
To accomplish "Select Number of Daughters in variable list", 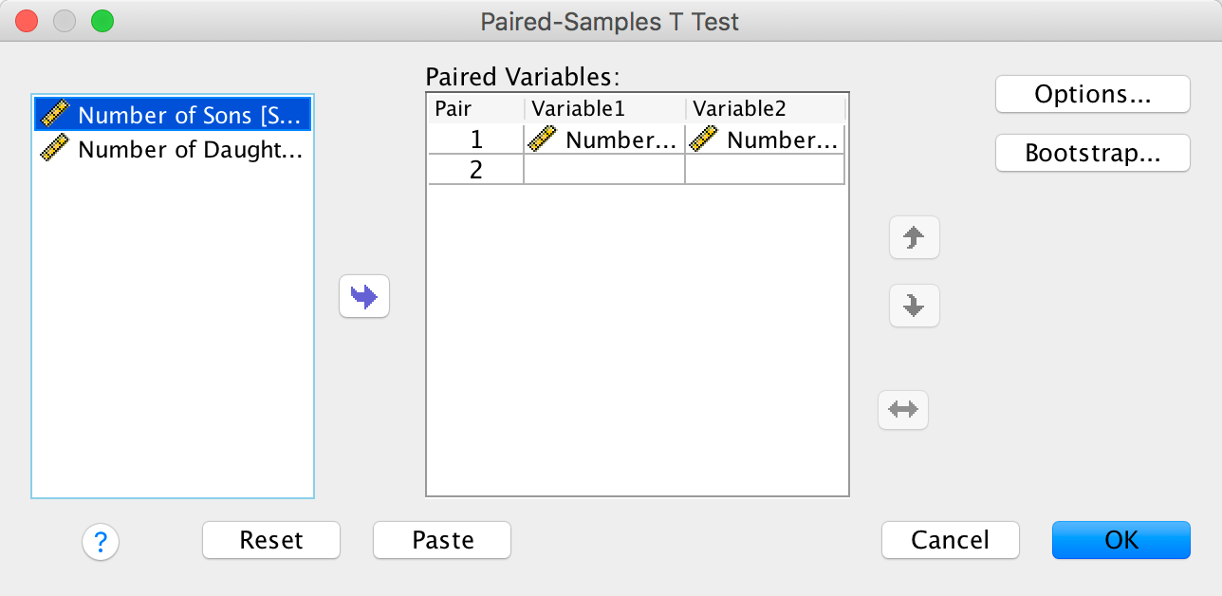I will (x=190, y=149).
